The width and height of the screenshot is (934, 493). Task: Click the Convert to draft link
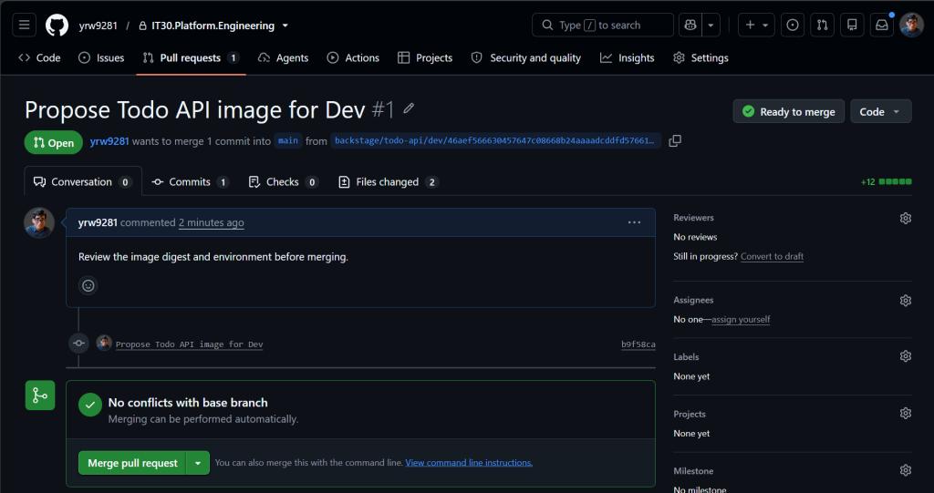click(772, 256)
